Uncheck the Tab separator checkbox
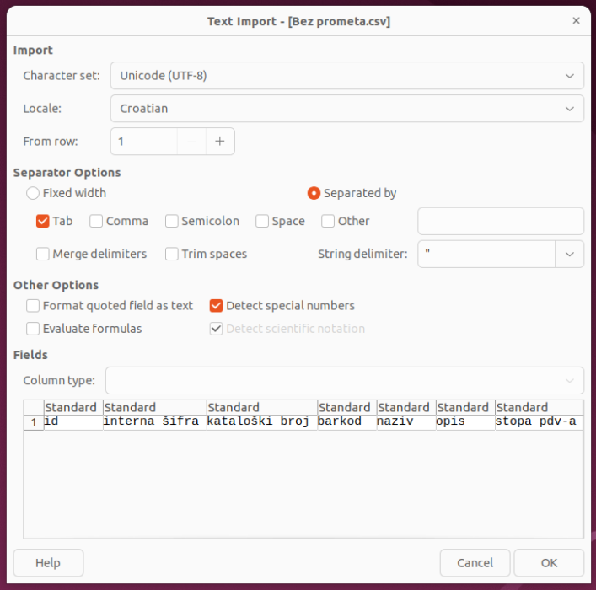 (42, 221)
